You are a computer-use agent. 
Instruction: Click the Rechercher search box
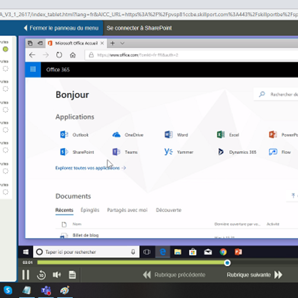pyautogui.click(x=276, y=94)
